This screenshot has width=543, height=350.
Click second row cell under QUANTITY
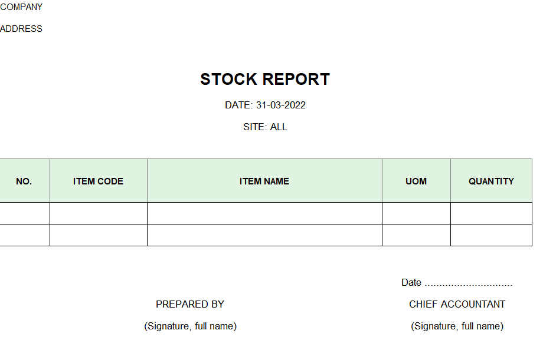[492, 235]
